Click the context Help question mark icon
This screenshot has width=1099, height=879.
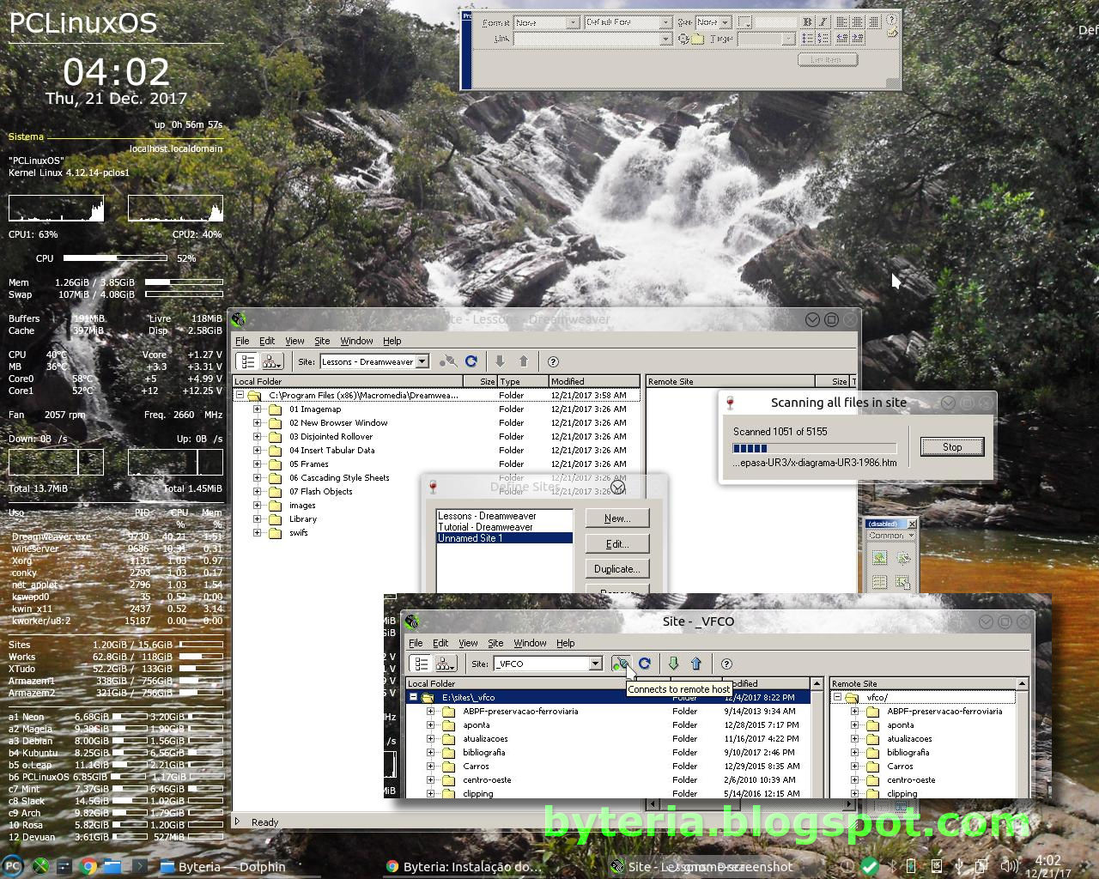coord(893,20)
